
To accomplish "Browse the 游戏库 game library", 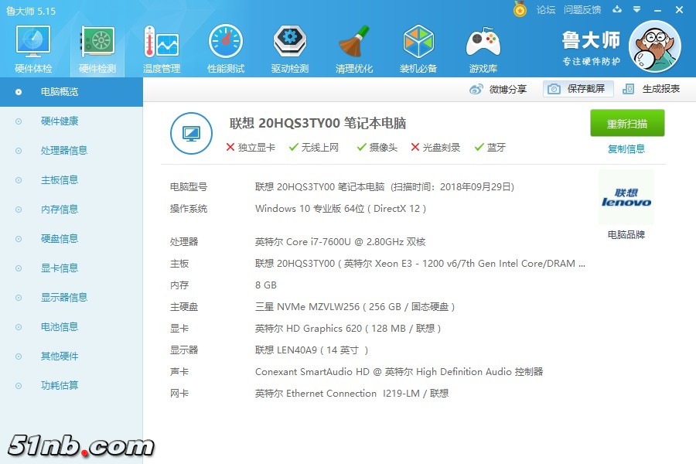I will coord(483,46).
